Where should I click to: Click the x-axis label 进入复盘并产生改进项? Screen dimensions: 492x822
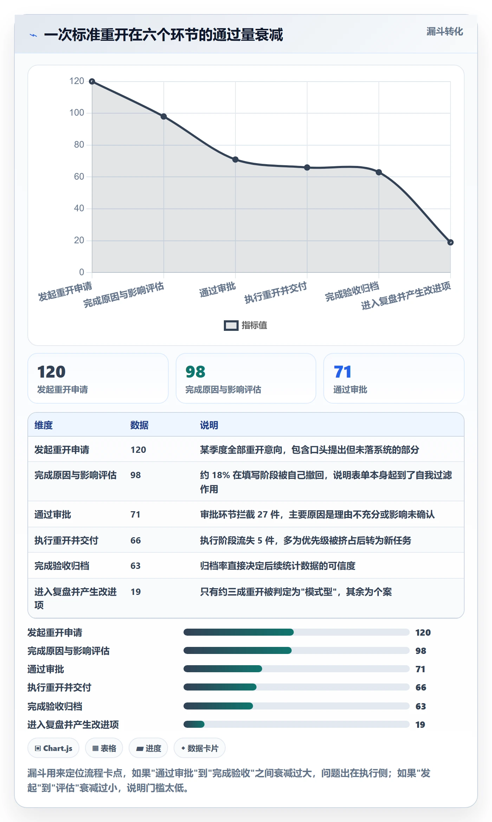click(406, 296)
